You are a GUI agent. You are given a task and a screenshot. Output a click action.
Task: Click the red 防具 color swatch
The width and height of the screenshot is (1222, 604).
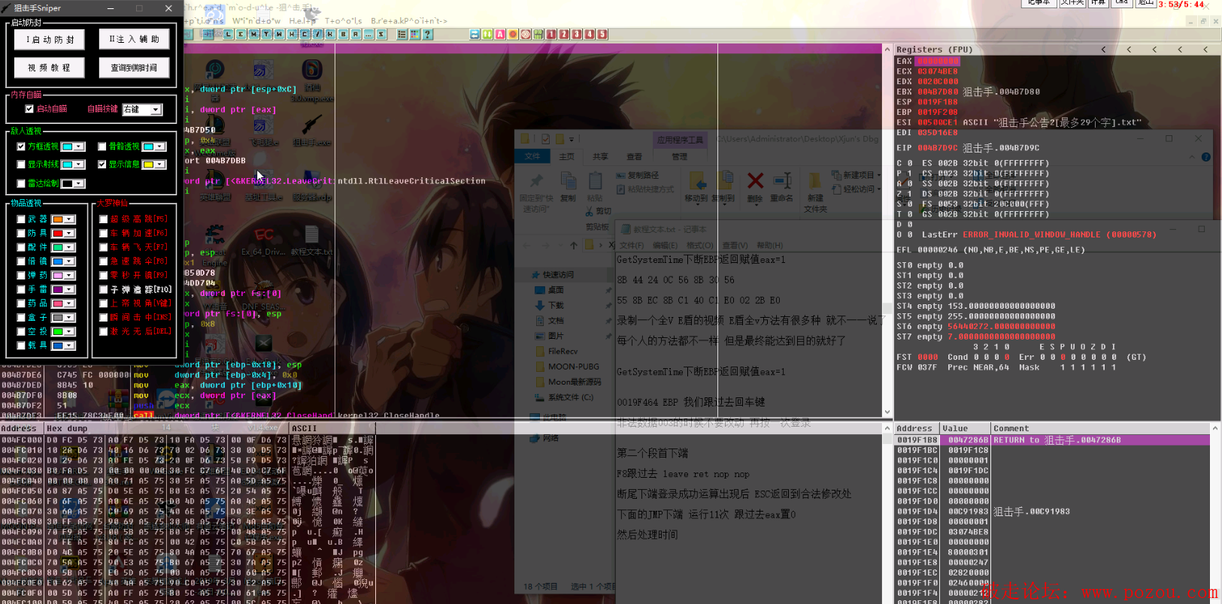[x=58, y=234]
